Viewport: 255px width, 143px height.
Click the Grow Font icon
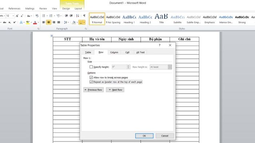click(17, 16)
